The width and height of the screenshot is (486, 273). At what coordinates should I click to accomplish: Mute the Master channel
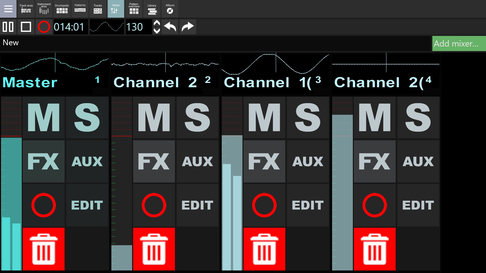pyautogui.click(x=43, y=118)
